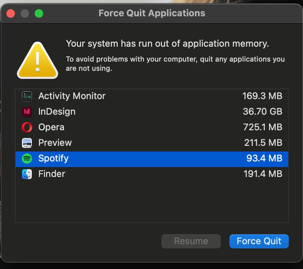Click the Finder face icon
This screenshot has width=303, height=269.
(x=27, y=174)
